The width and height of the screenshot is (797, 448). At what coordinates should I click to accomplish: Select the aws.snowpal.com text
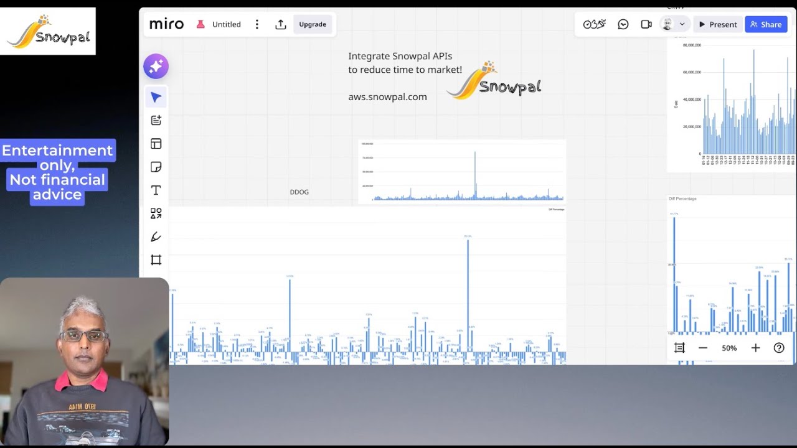coord(387,96)
